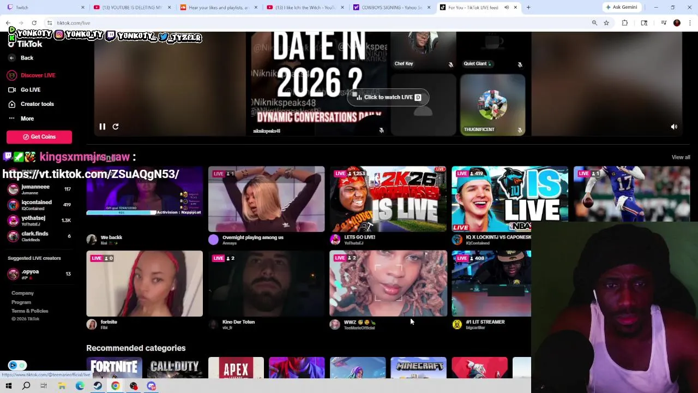This screenshot has height=393, width=698.
Task: Open the Terms & Policies footer link
Action: tap(30, 311)
